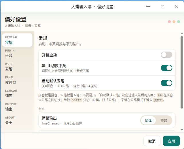Open 关于 About tab
The image size is (184, 149).
[17, 121]
